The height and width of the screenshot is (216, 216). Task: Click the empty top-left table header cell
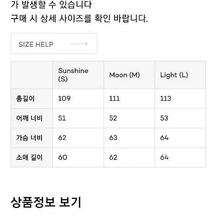tap(32, 75)
